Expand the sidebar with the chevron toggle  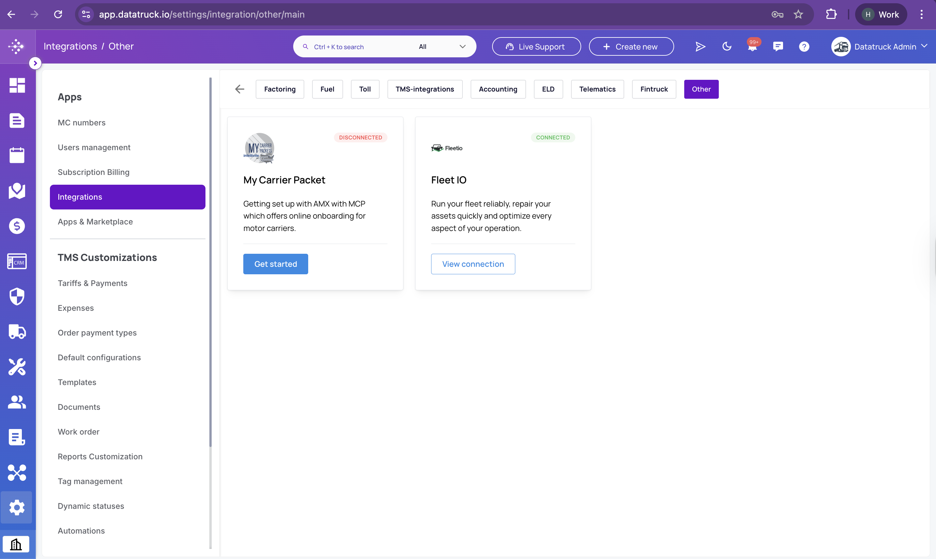pos(35,63)
